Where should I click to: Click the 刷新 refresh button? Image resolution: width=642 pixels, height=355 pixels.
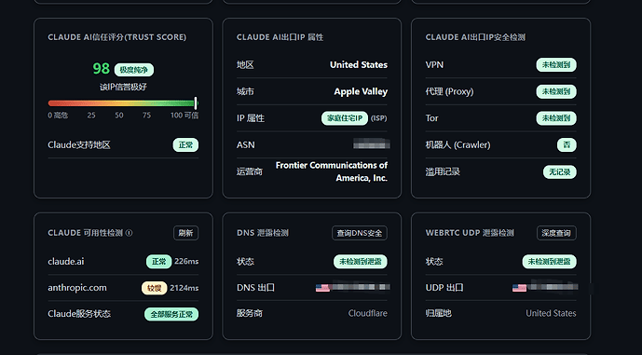[x=185, y=233]
